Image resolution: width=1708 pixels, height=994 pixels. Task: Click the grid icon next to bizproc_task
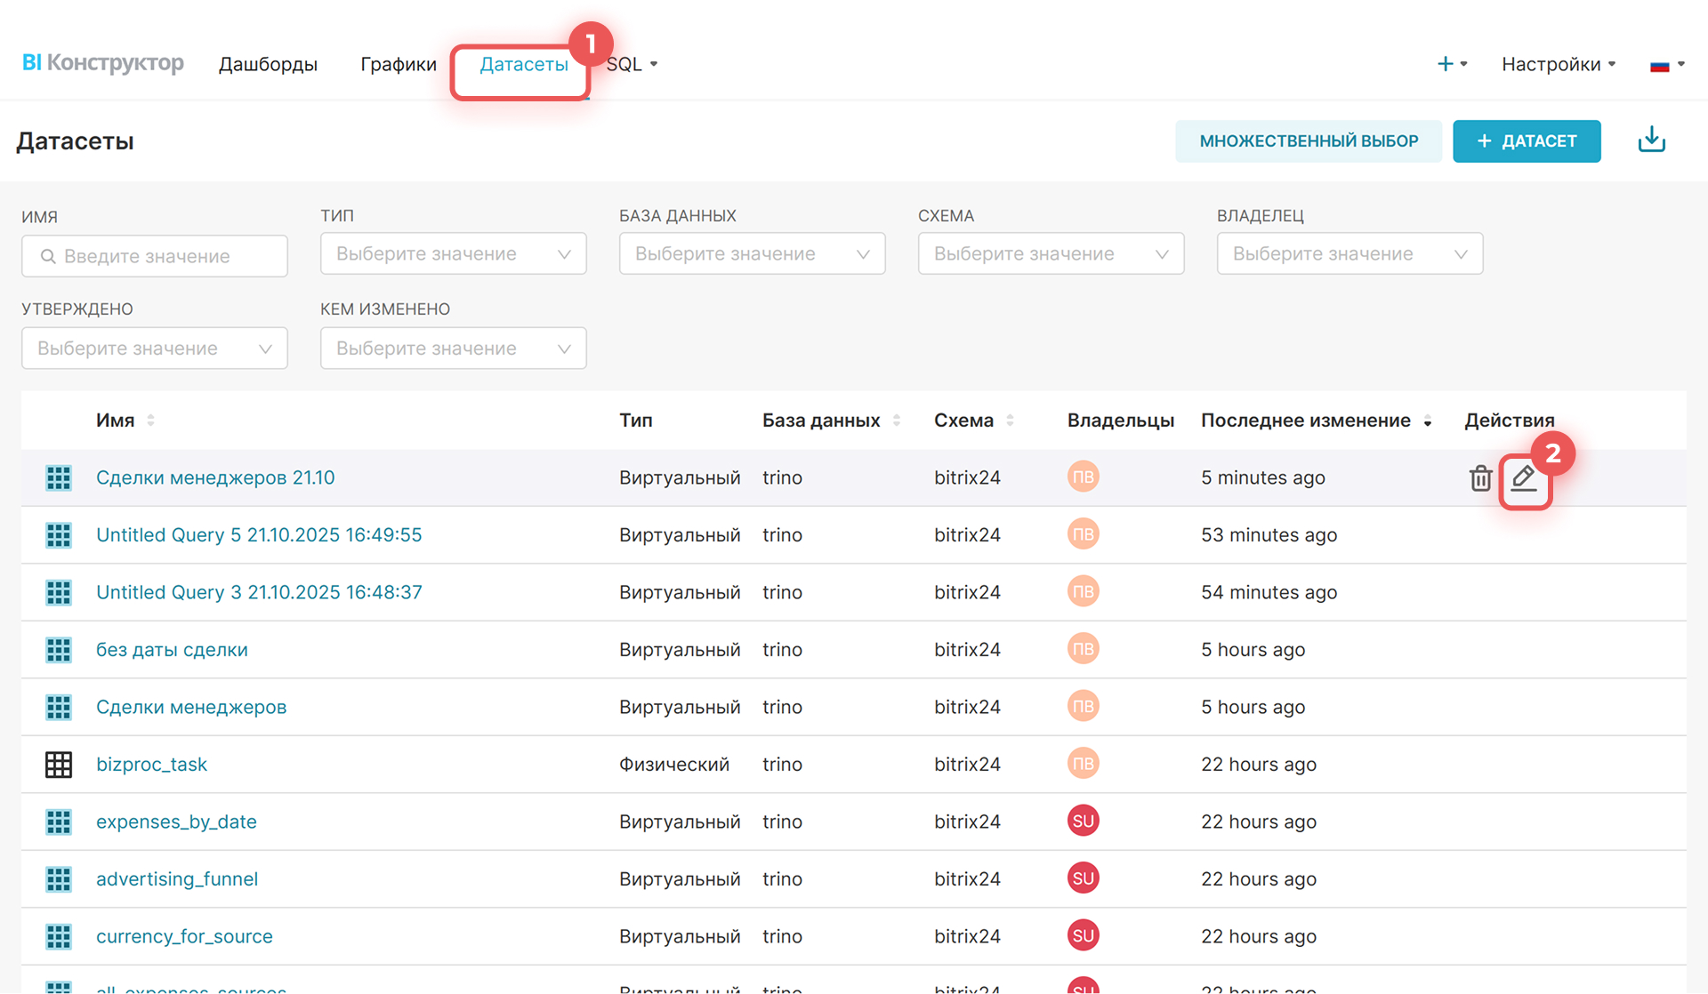(x=59, y=765)
